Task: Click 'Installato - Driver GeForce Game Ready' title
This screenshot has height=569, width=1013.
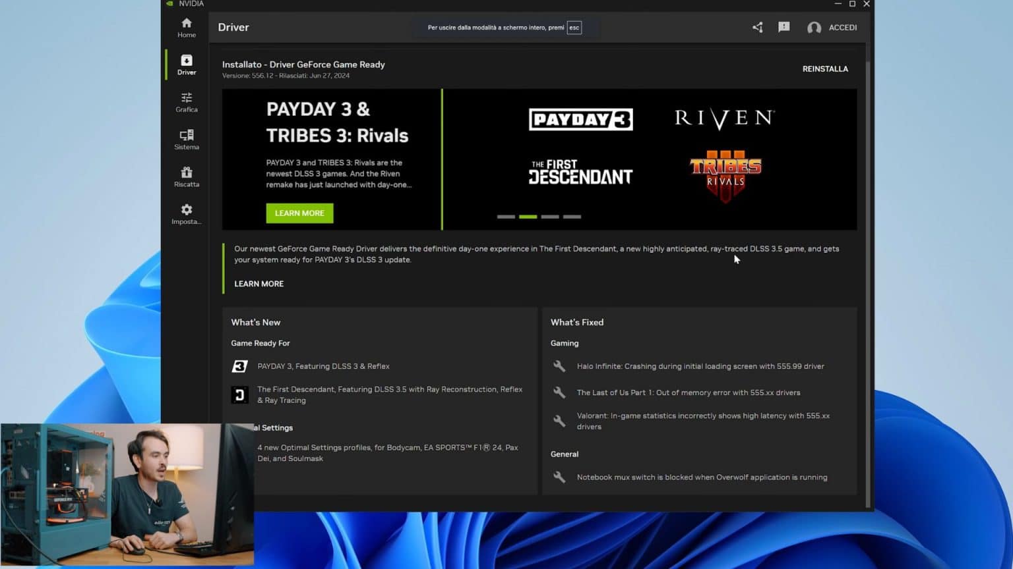Action: click(x=303, y=65)
